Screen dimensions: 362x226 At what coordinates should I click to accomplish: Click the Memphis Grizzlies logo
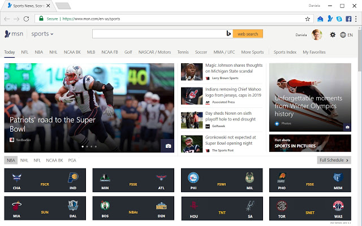click(x=338, y=177)
